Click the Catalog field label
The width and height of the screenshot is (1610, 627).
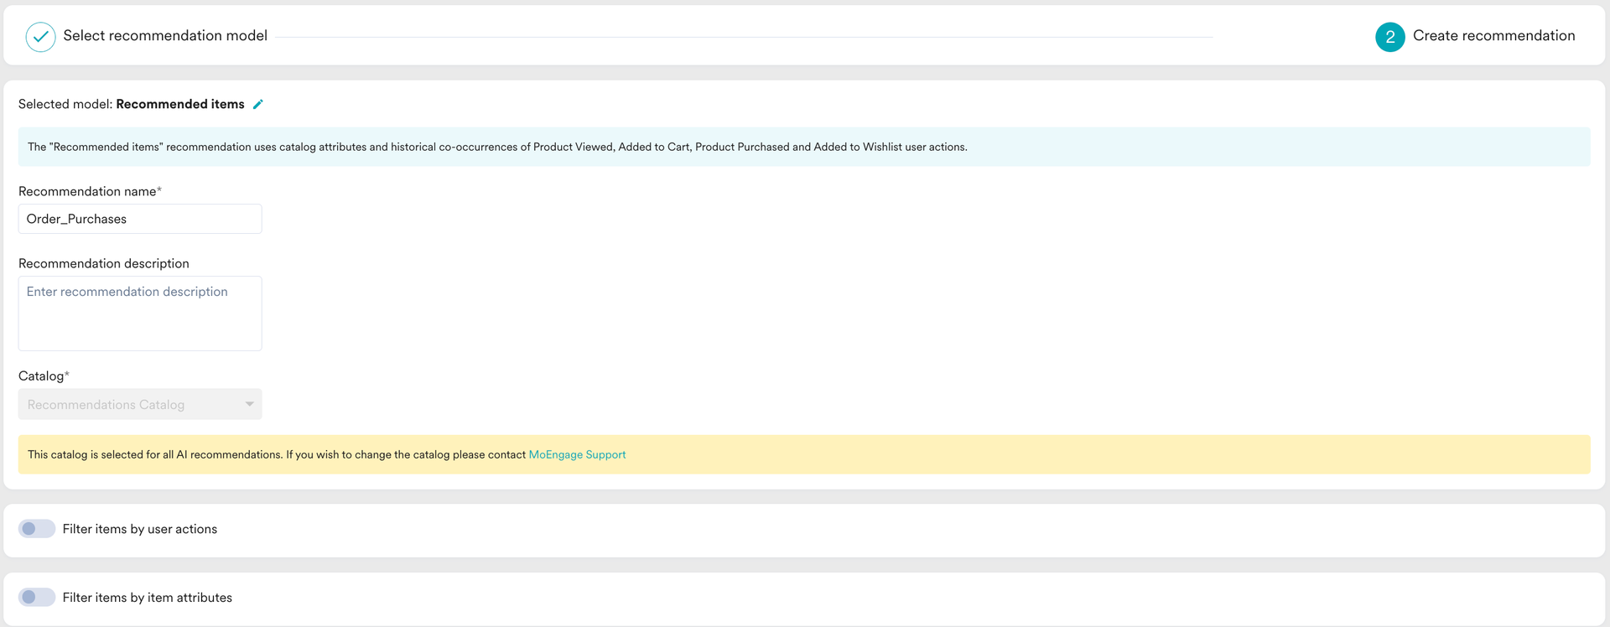tap(44, 376)
